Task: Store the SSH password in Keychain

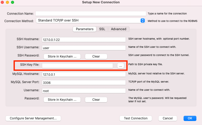Action: 62,56
